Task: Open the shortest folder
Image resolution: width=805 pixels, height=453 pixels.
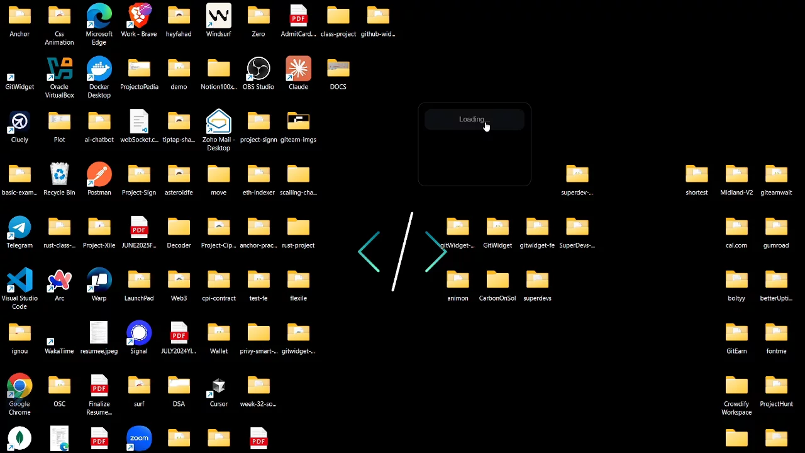Action: tap(696, 175)
